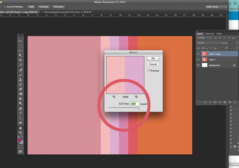This screenshot has height=168, width=239.
Task: Click OK in the Mosaic dialog
Action: [x=153, y=58]
